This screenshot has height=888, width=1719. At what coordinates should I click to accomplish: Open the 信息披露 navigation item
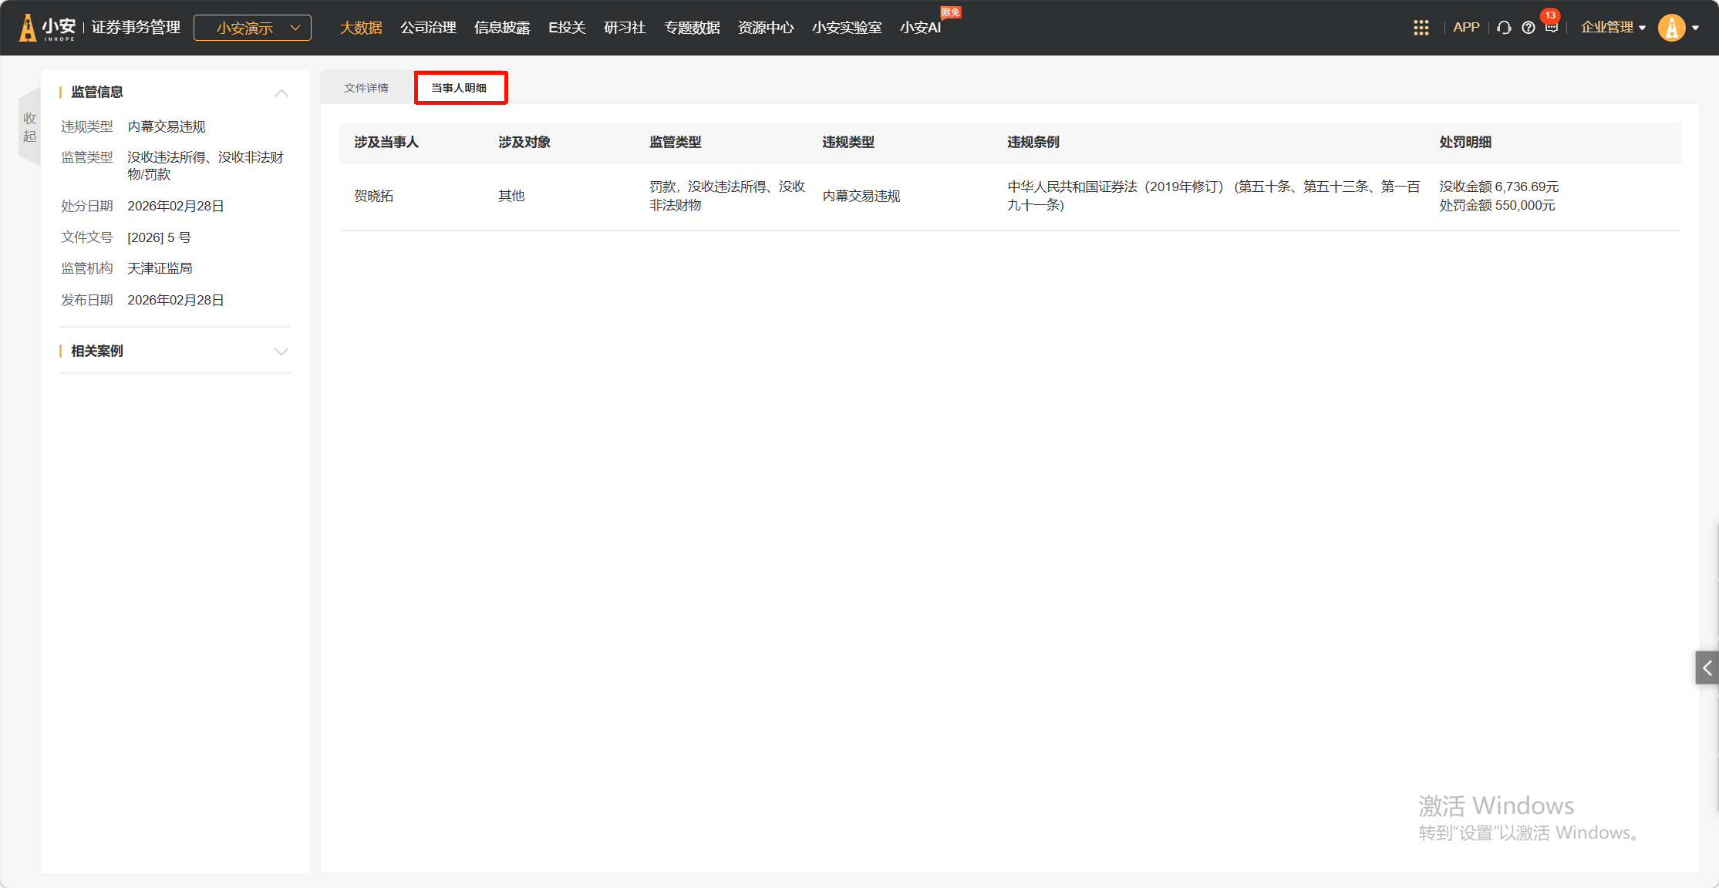click(502, 28)
